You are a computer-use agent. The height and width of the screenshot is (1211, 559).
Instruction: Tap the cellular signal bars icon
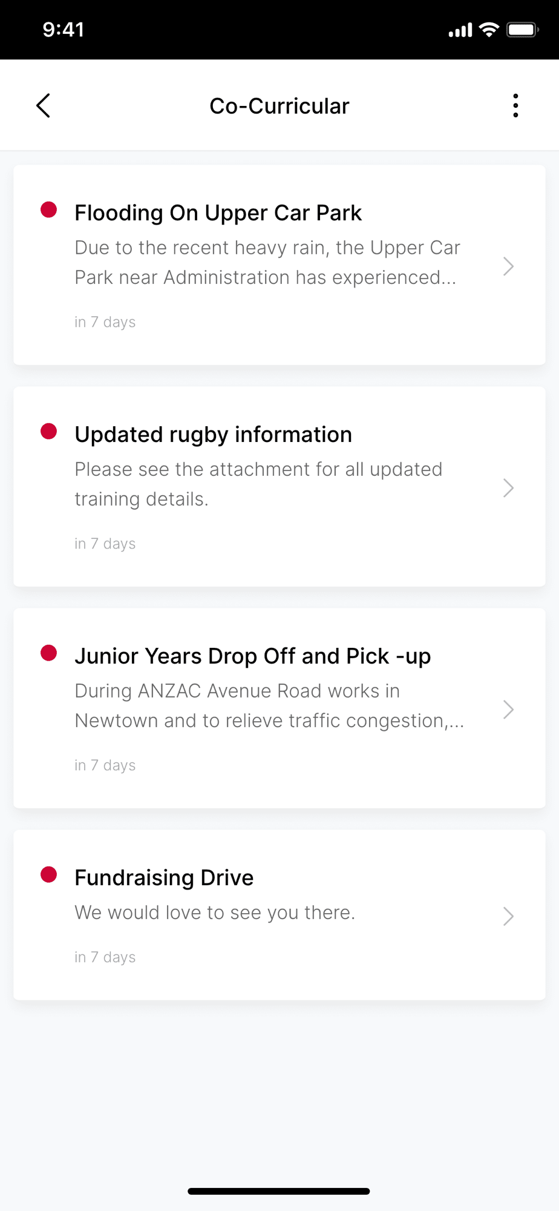[460, 30]
